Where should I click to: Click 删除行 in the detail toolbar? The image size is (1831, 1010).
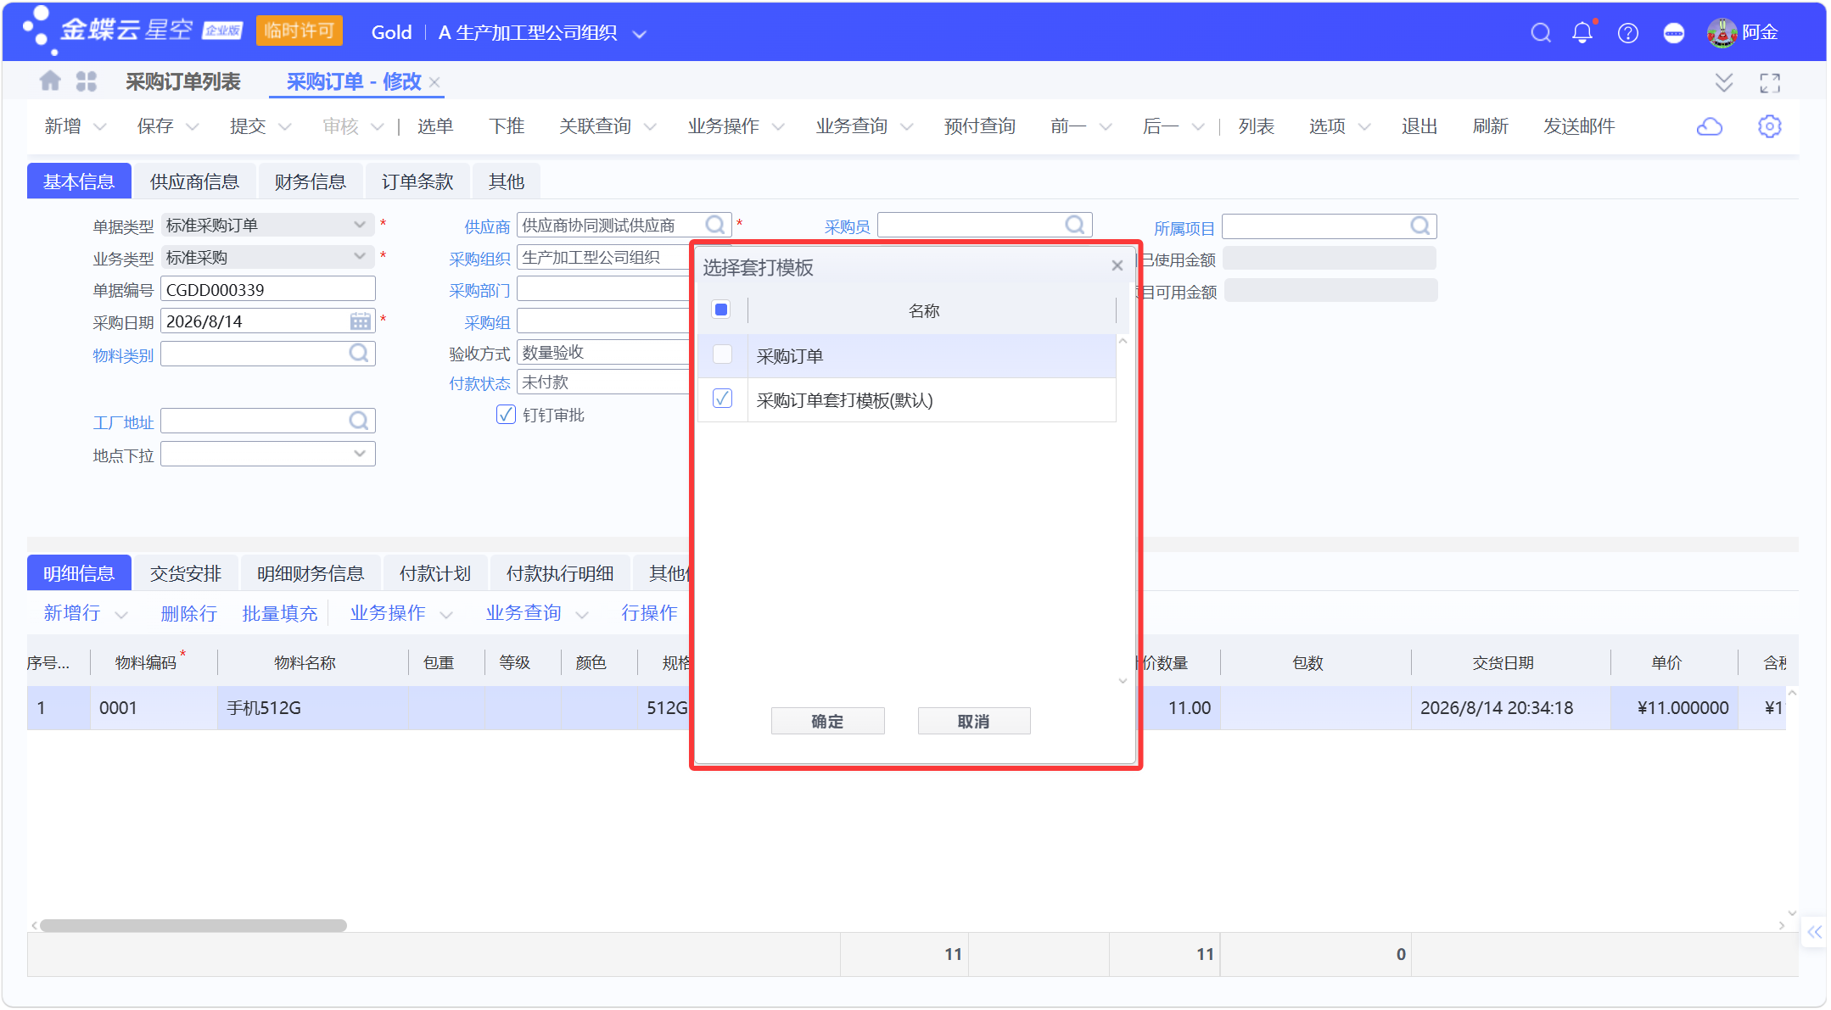[x=188, y=613]
